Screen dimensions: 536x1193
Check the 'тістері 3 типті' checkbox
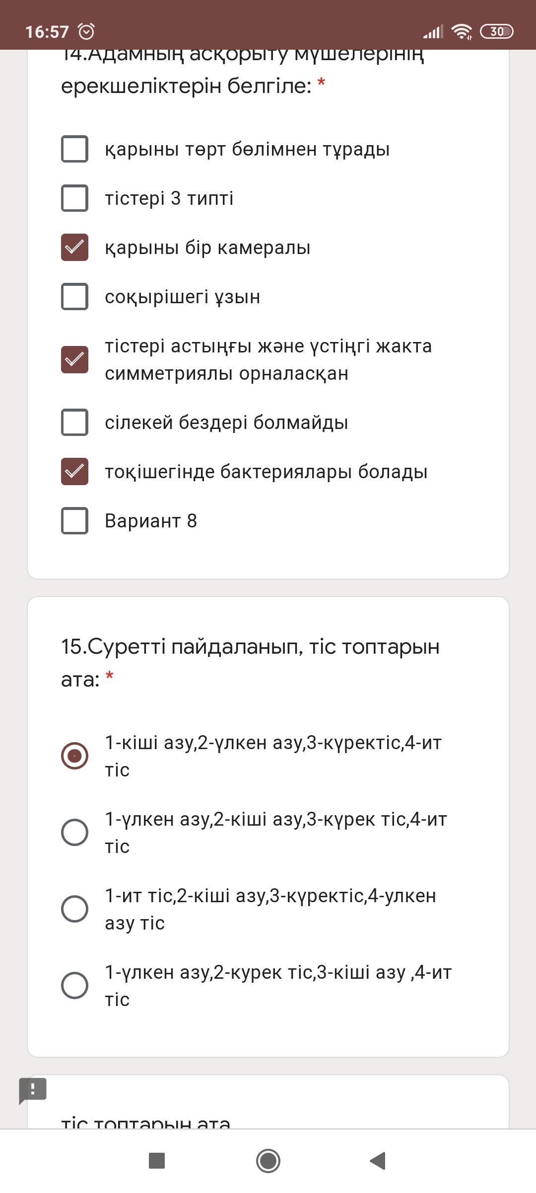click(74, 198)
